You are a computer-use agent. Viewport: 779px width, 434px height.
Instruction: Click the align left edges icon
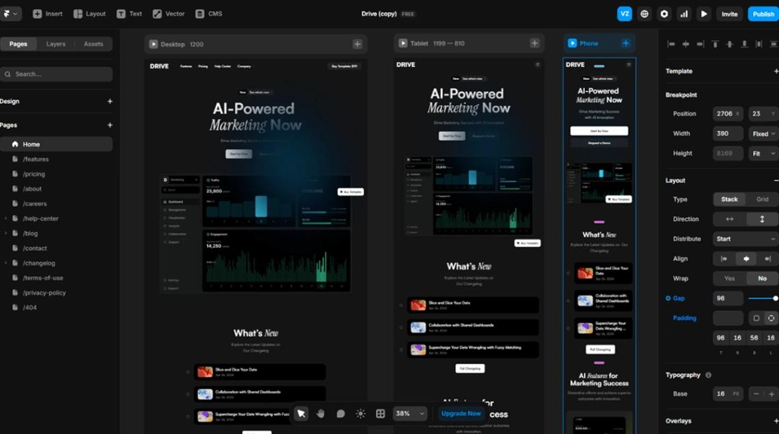pyautogui.click(x=671, y=44)
